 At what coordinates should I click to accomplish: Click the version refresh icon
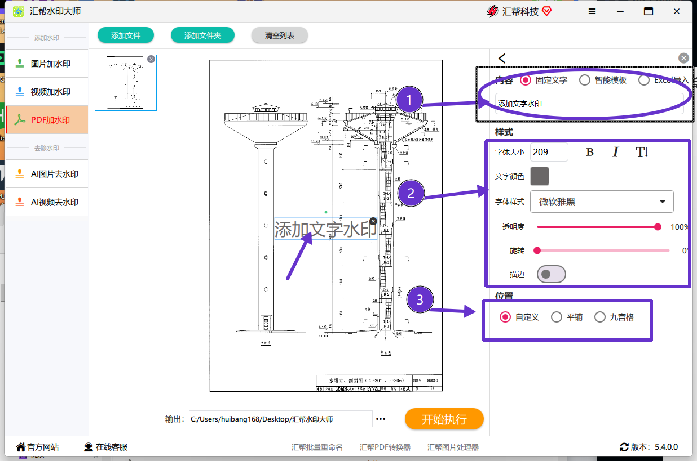(624, 447)
